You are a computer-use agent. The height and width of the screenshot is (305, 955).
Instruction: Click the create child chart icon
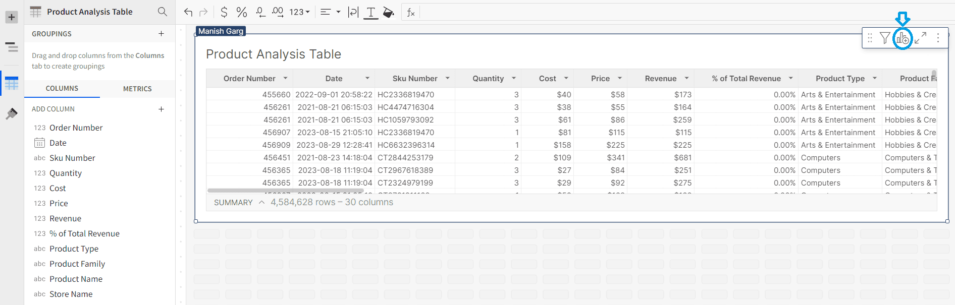(903, 38)
